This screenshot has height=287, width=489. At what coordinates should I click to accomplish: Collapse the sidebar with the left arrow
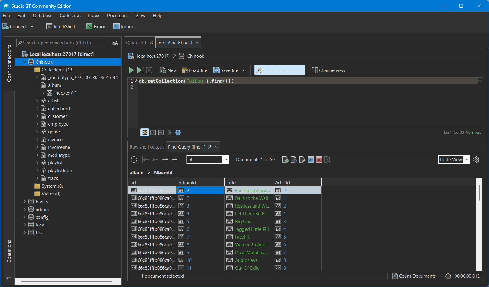(9, 277)
